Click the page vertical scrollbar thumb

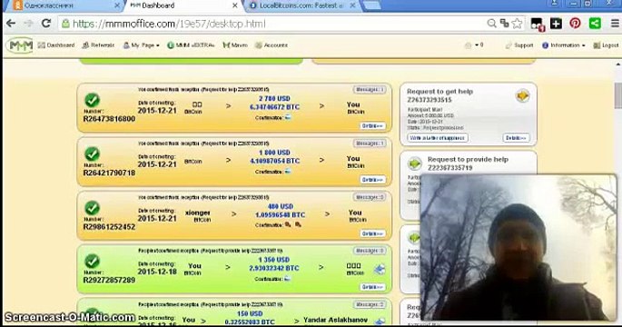(618, 95)
